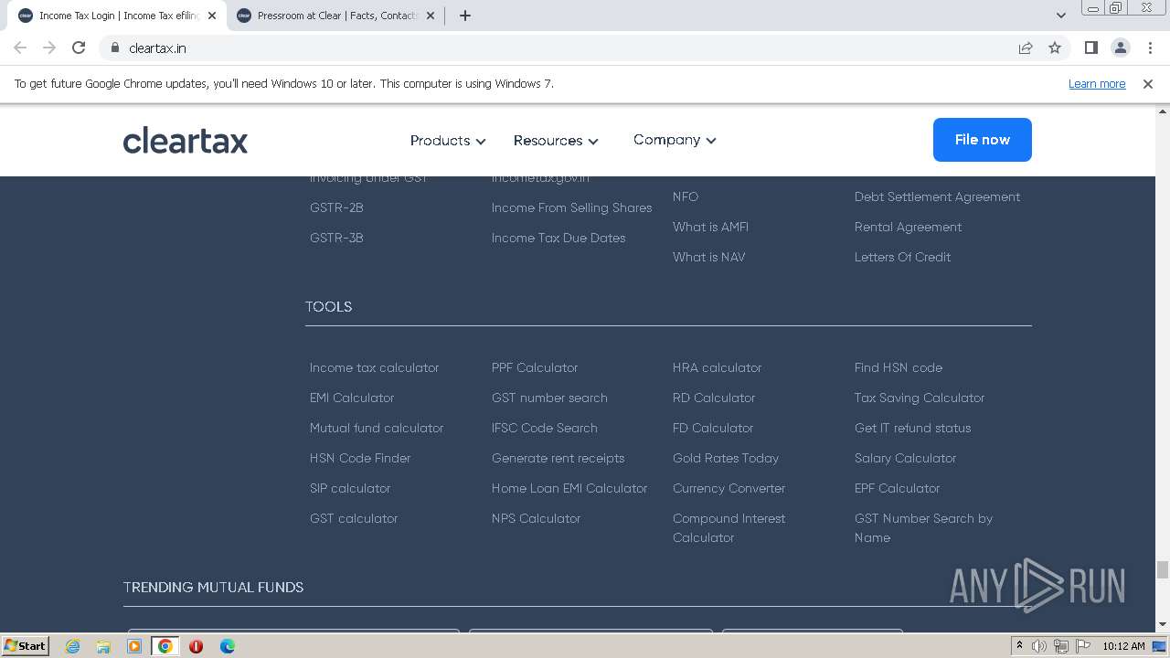Screen dimensions: 1170x658
Task: Click the padlock site info icon
Action: point(115,48)
